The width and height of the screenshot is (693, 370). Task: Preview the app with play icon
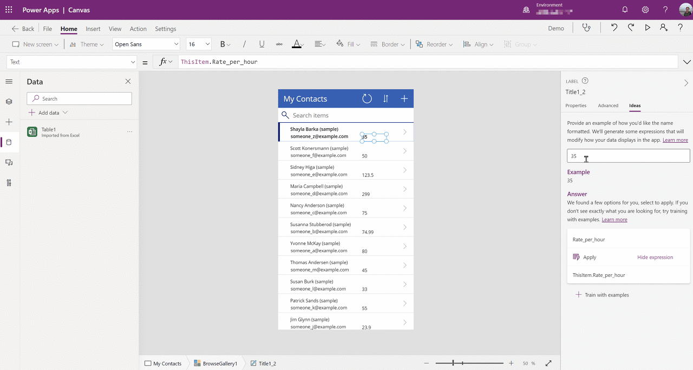648,28
